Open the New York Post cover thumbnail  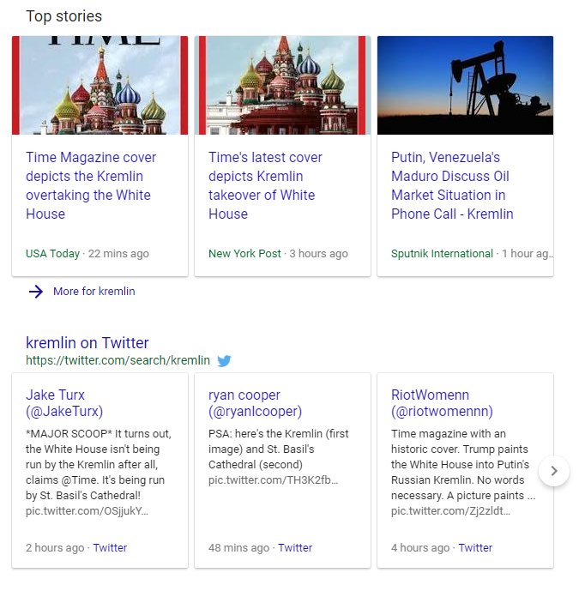click(x=282, y=85)
